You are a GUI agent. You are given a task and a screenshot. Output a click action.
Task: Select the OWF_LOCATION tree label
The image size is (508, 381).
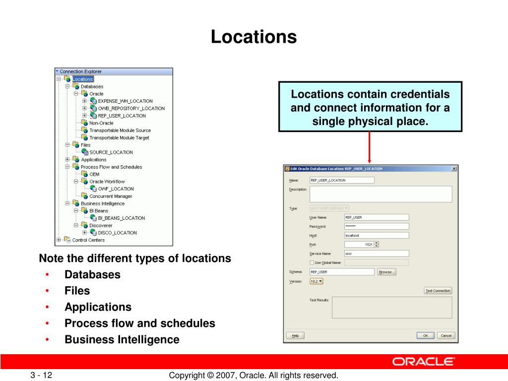tap(116, 189)
